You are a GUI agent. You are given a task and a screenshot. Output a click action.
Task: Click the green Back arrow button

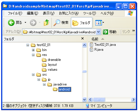(11, 23)
